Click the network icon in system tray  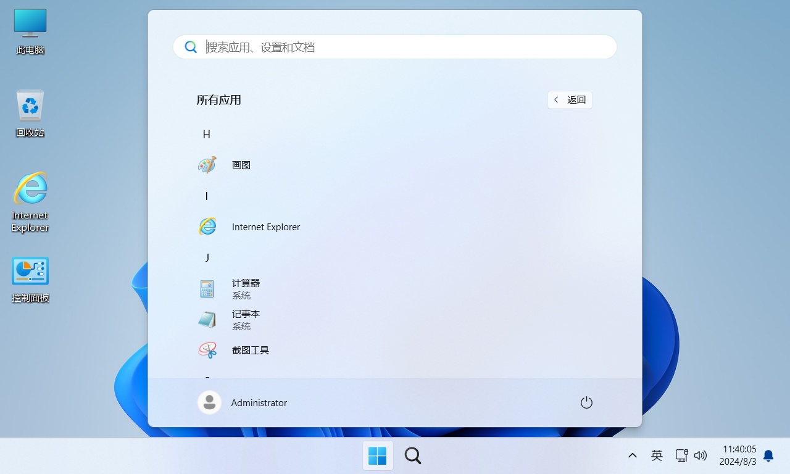coord(681,455)
